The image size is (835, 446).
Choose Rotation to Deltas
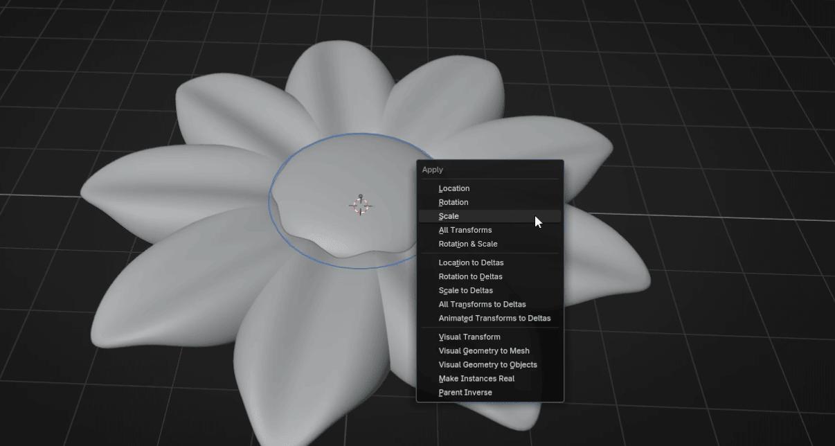coord(470,276)
